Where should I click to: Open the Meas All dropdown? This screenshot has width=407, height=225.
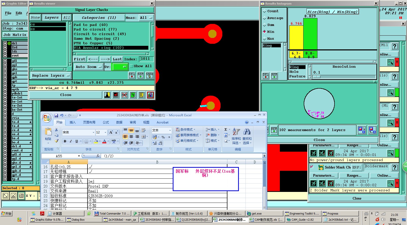[146, 18]
